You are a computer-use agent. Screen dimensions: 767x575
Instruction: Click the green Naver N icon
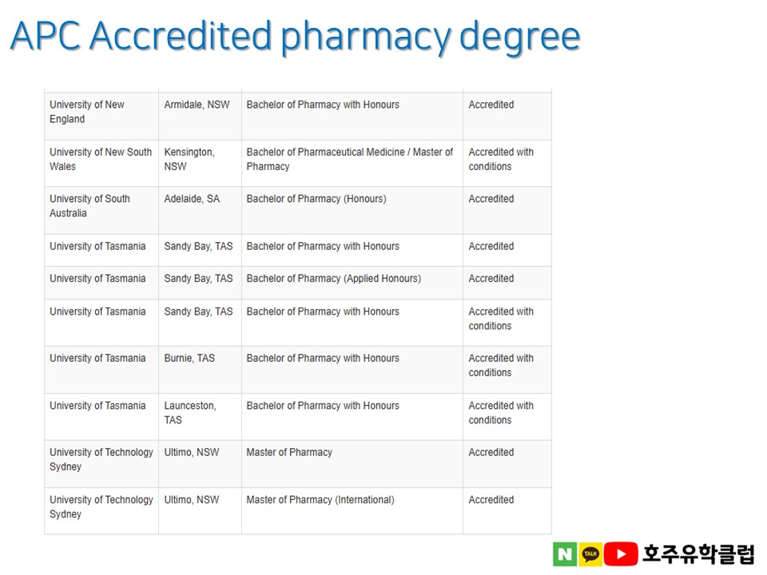tap(564, 553)
